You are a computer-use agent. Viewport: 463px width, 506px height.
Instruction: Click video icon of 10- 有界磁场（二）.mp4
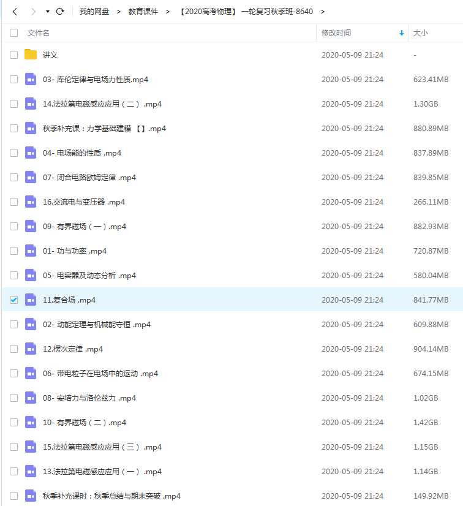pos(31,423)
